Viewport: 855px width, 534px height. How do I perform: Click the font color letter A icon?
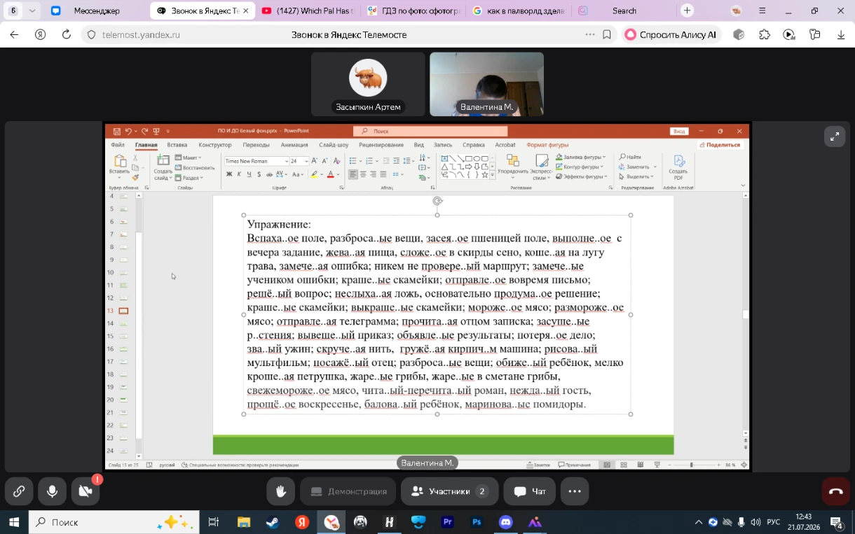pyautogui.click(x=330, y=174)
